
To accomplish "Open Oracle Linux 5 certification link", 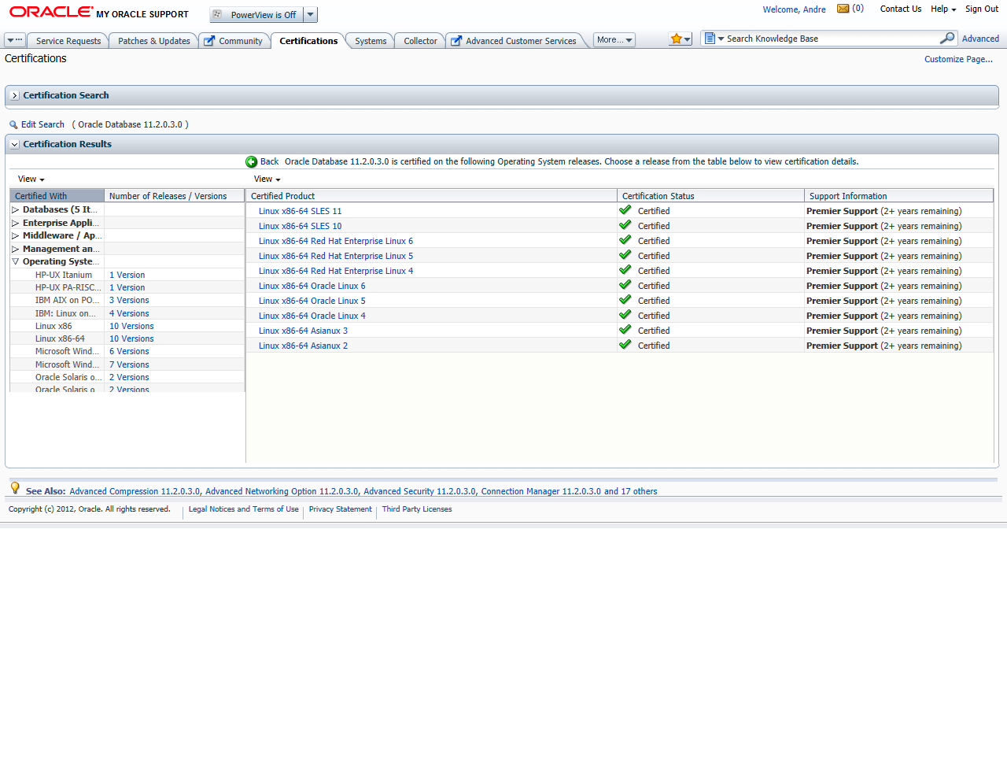I will point(312,301).
